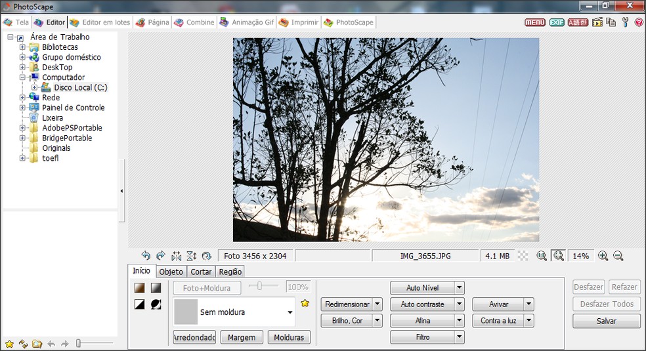Open the Imprimir tab
646x351 pixels.
(x=299, y=22)
